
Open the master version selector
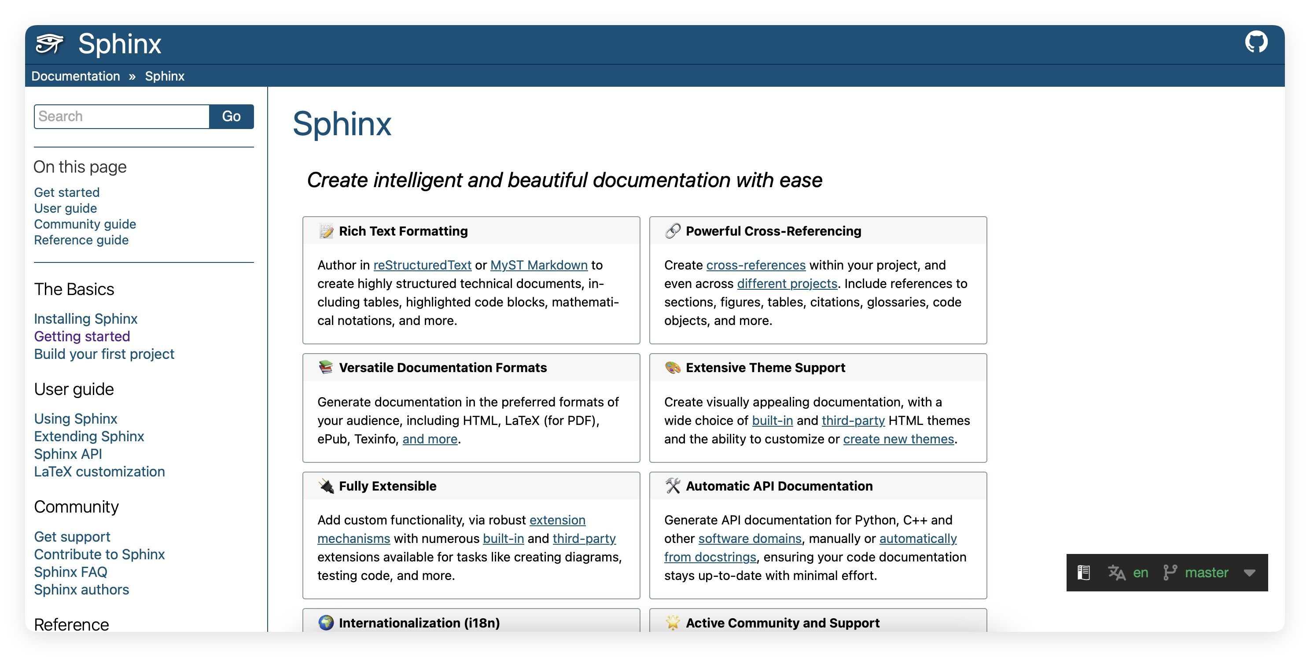[1206, 572]
